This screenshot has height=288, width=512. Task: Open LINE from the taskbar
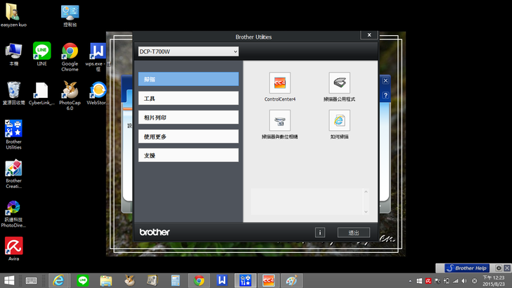point(82,280)
